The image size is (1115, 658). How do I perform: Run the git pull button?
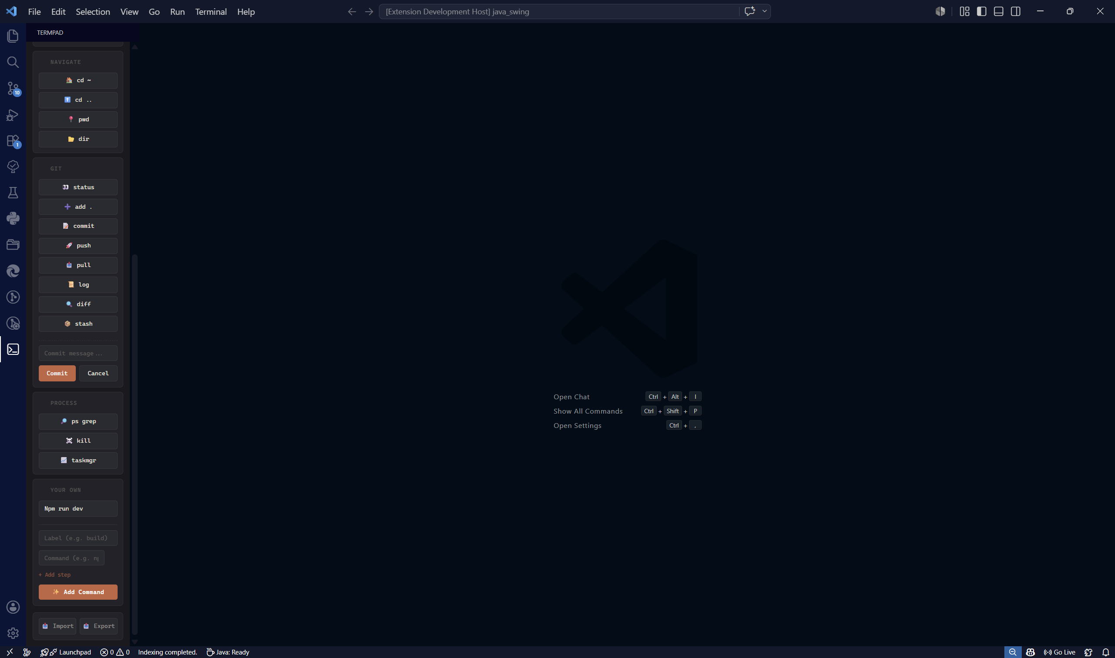78,265
